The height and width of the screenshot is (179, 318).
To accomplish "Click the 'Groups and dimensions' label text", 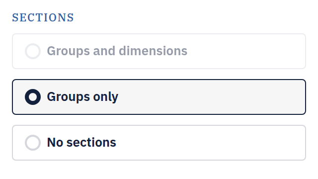I will [x=117, y=51].
